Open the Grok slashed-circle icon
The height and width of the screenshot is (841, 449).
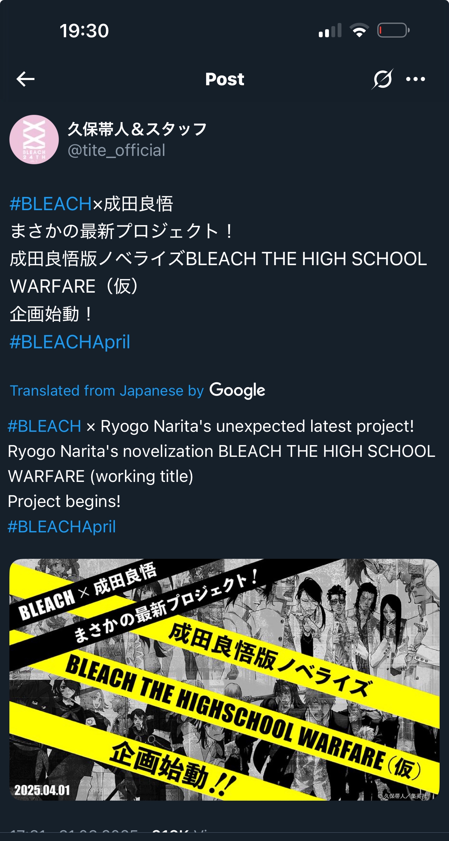[382, 79]
